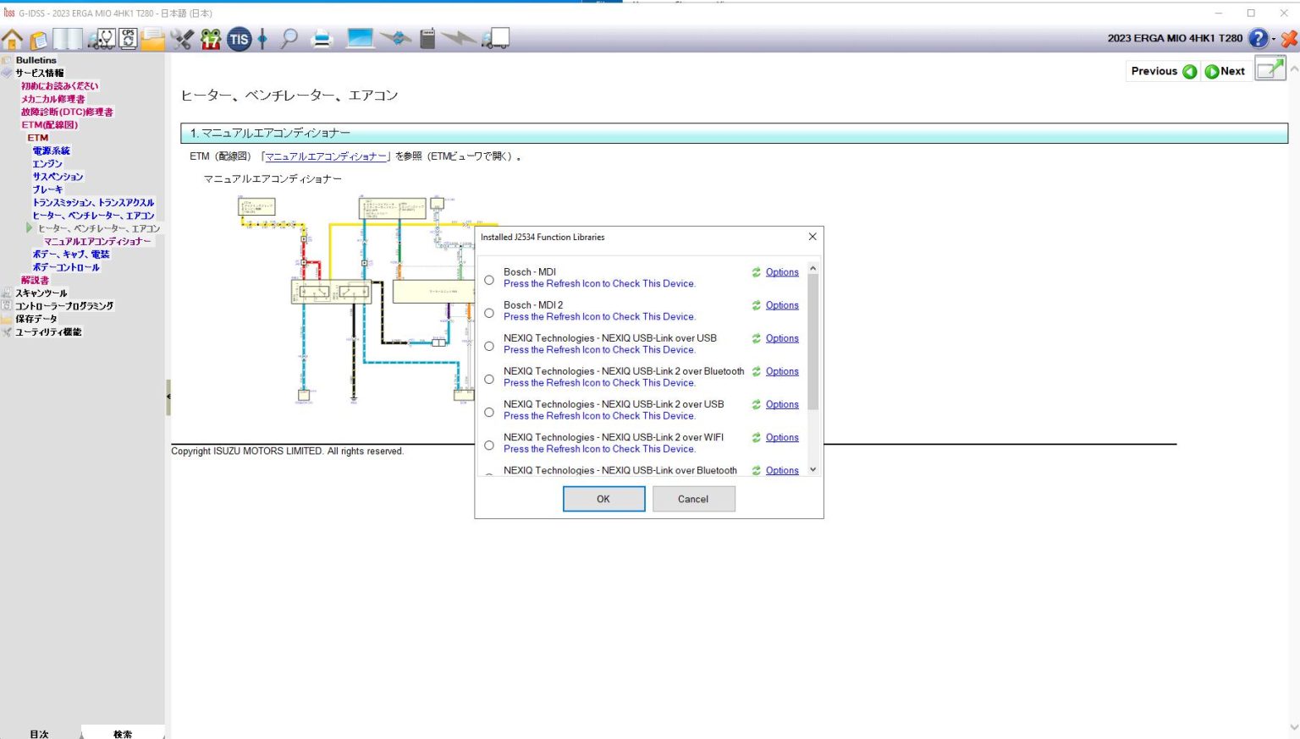Refresh the Bosch - MDI device entry
Viewport: 1300px width, 739px height.
coord(756,272)
